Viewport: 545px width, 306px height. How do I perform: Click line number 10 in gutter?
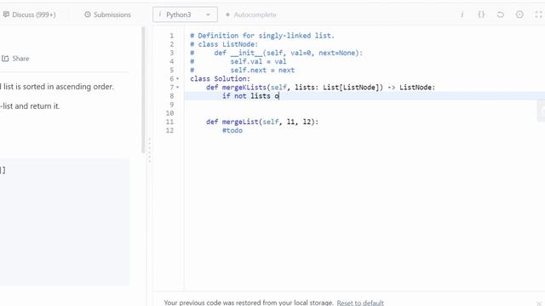pos(169,113)
